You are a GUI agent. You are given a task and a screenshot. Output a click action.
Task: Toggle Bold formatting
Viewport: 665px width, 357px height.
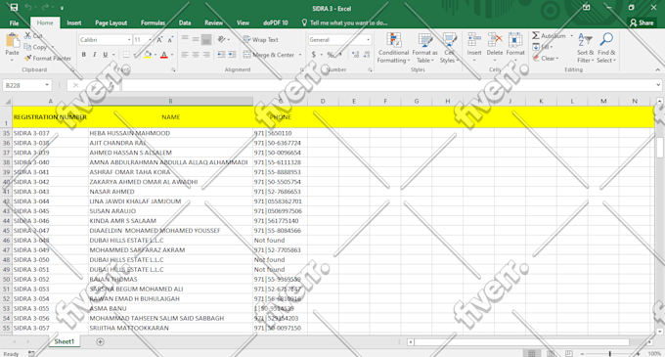[x=83, y=55]
